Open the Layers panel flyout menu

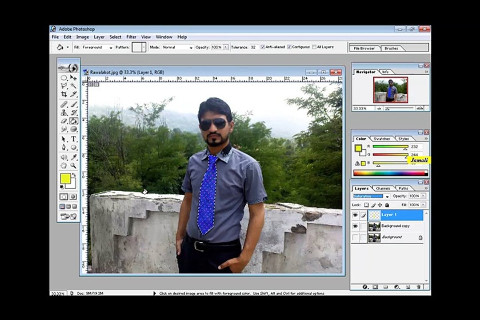[x=426, y=188]
